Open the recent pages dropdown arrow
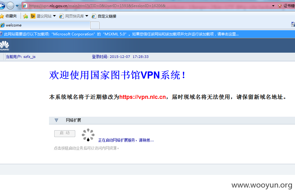Screen dimensions: 295x194 pyautogui.click(x=17, y=6)
